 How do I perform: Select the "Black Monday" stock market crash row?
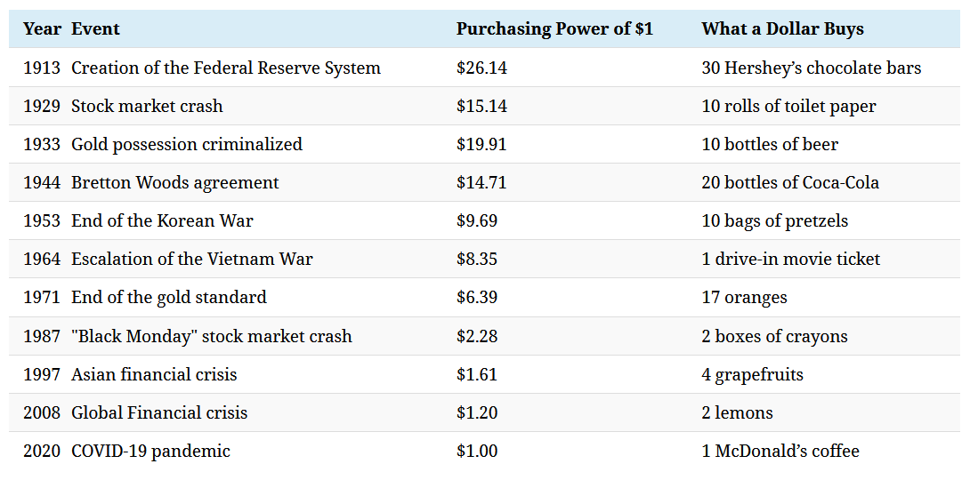212,336
